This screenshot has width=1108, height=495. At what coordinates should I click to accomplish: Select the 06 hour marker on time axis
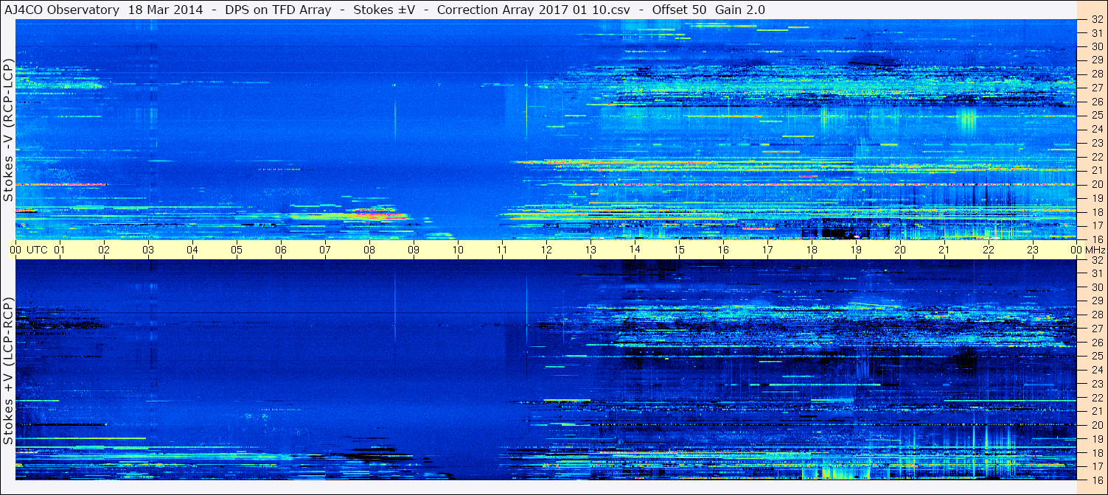tap(281, 250)
